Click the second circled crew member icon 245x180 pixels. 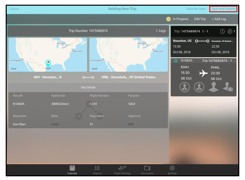tap(199, 87)
